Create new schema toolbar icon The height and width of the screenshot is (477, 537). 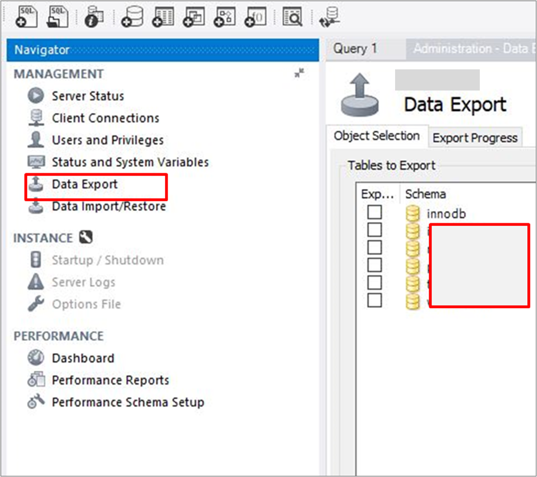pyautogui.click(x=132, y=16)
